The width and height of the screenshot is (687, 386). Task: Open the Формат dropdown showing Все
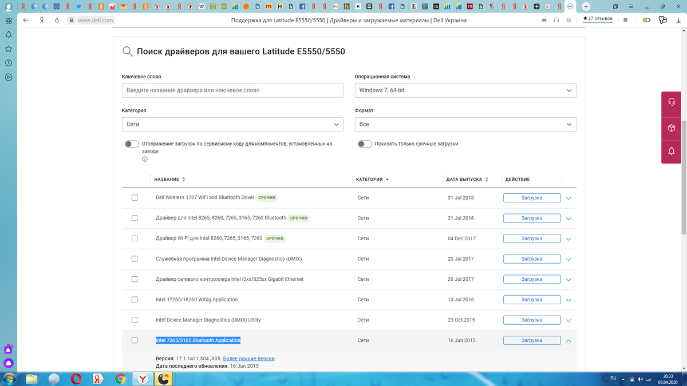(x=465, y=124)
